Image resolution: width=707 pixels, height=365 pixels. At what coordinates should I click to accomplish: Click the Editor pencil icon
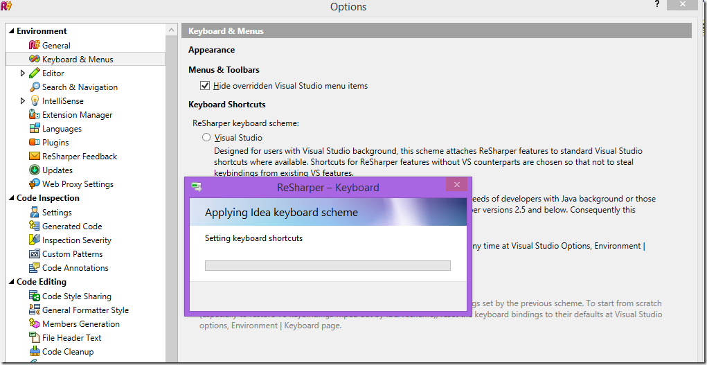point(34,73)
